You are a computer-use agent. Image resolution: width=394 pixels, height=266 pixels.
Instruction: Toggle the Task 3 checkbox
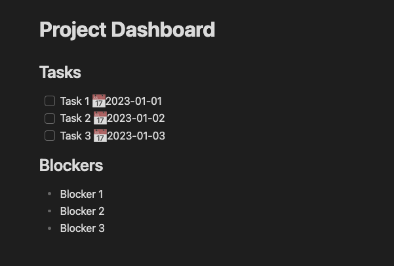[50, 136]
